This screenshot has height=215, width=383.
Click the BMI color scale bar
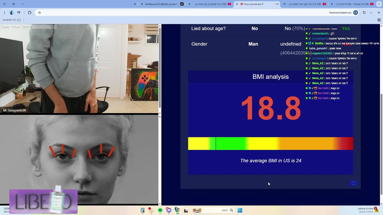(270, 144)
